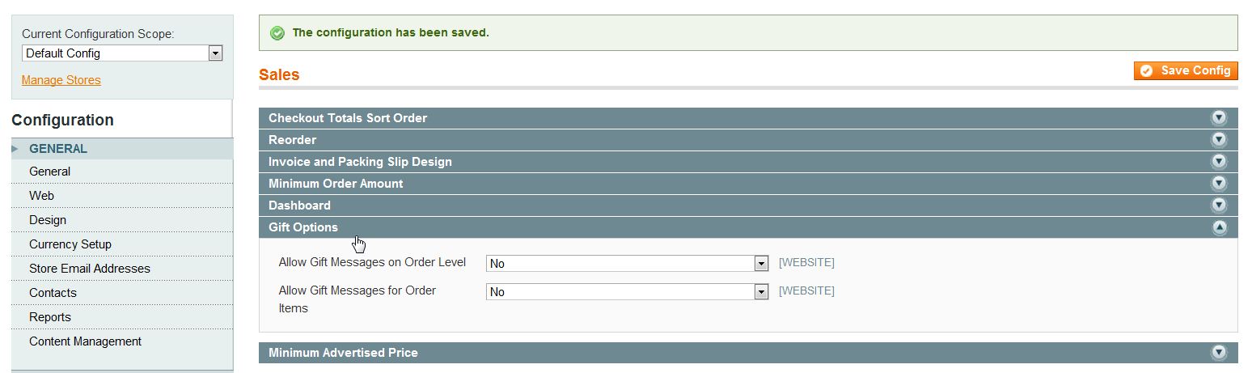Open Design configuration section
The height and width of the screenshot is (373, 1252).
(48, 220)
